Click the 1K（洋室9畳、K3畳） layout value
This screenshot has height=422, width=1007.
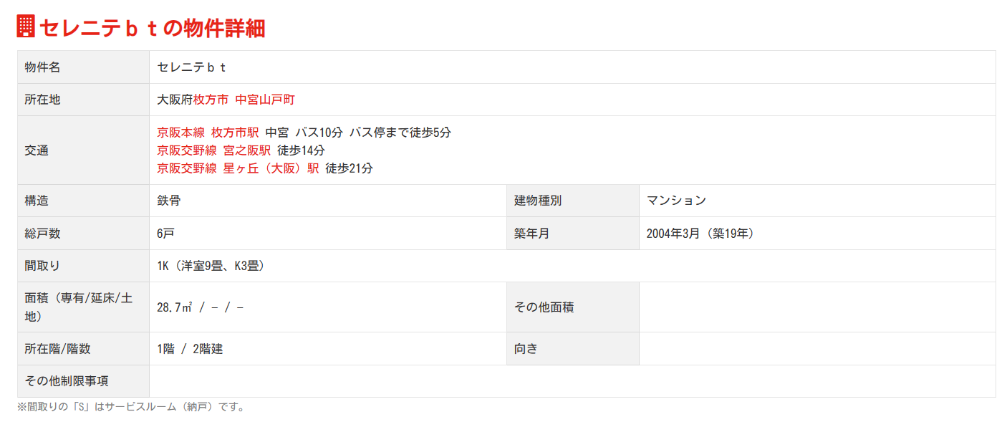[x=212, y=266]
